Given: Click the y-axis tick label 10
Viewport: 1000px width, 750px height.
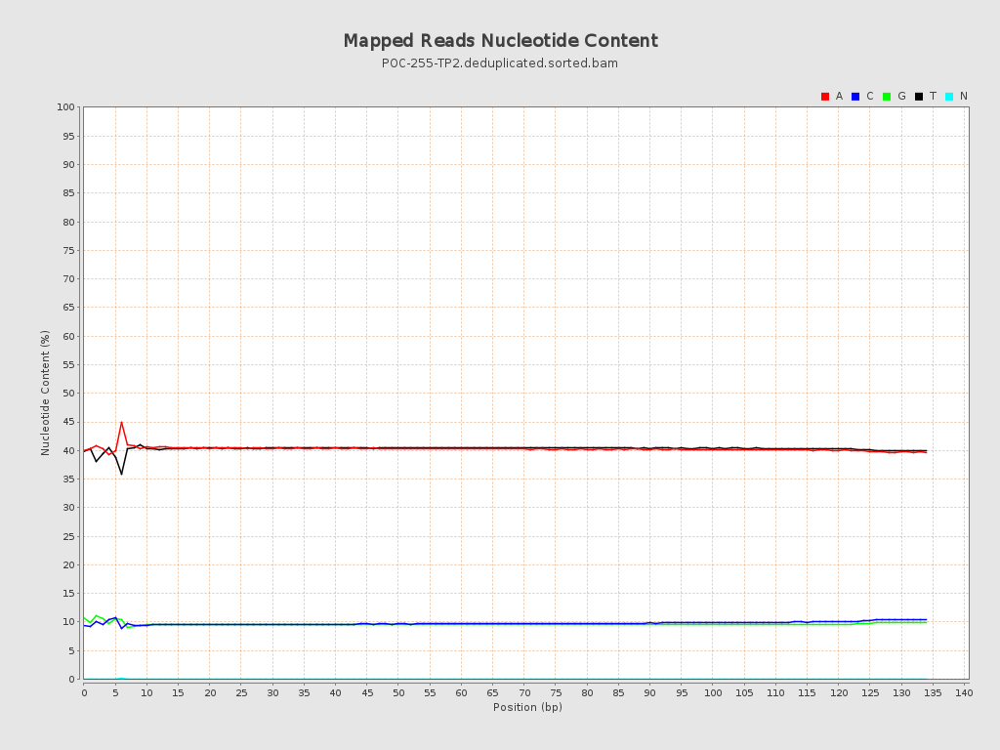Looking at the screenshot, I should click(69, 622).
